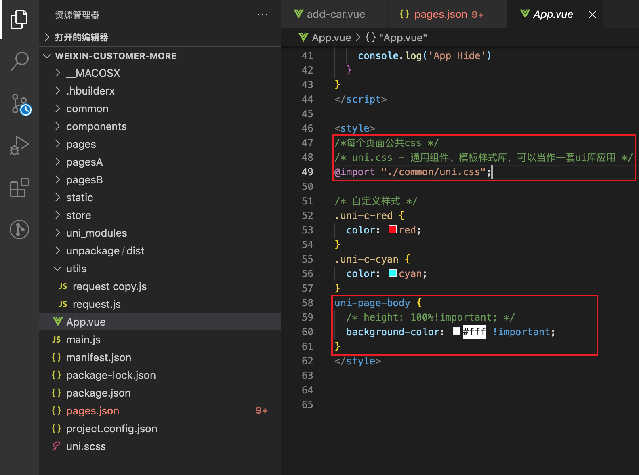Click App.vue breadcrumb segment
The image size is (639, 475).
tap(331, 38)
